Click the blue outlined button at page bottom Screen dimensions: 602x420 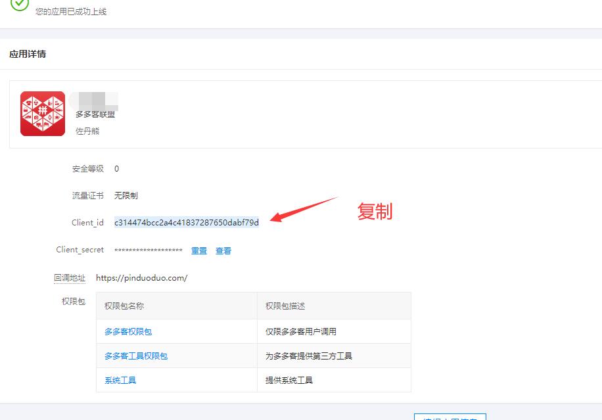450,417
